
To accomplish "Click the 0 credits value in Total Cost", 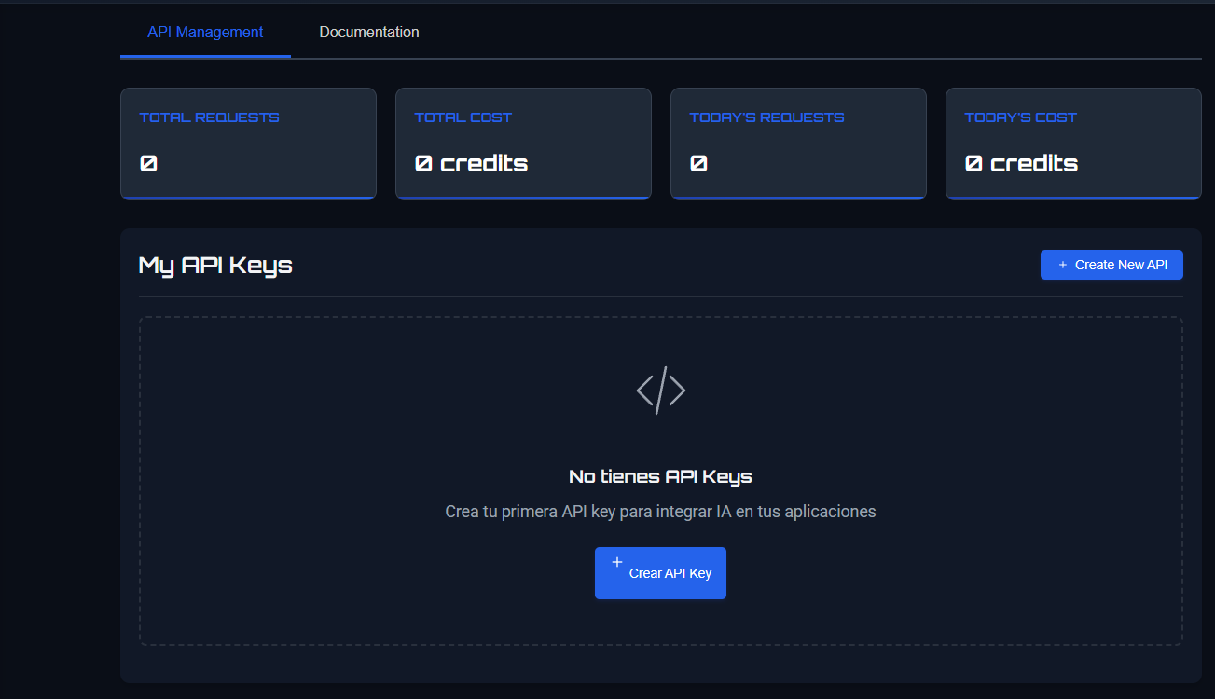I will click(x=471, y=163).
